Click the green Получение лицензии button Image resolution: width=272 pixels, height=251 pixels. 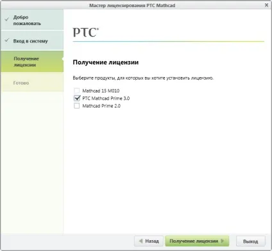pos(197,241)
